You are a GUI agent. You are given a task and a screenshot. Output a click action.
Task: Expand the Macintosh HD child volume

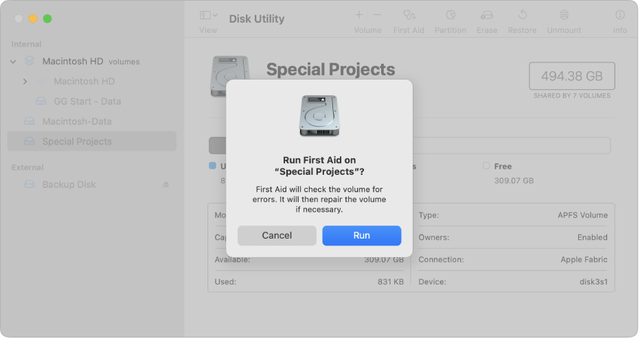pyautogui.click(x=25, y=82)
